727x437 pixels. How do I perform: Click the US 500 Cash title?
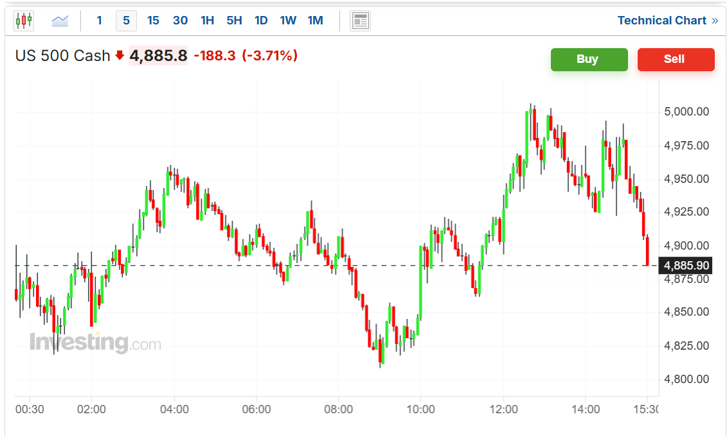[62, 56]
